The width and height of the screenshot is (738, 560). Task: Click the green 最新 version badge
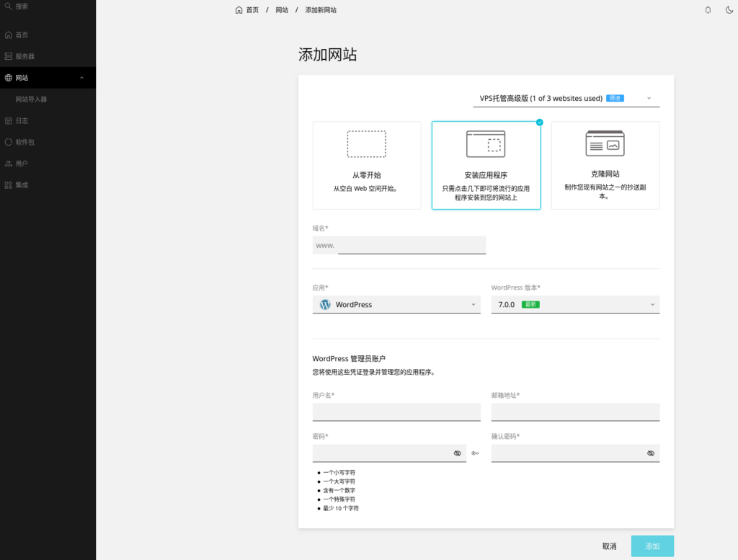(x=530, y=304)
